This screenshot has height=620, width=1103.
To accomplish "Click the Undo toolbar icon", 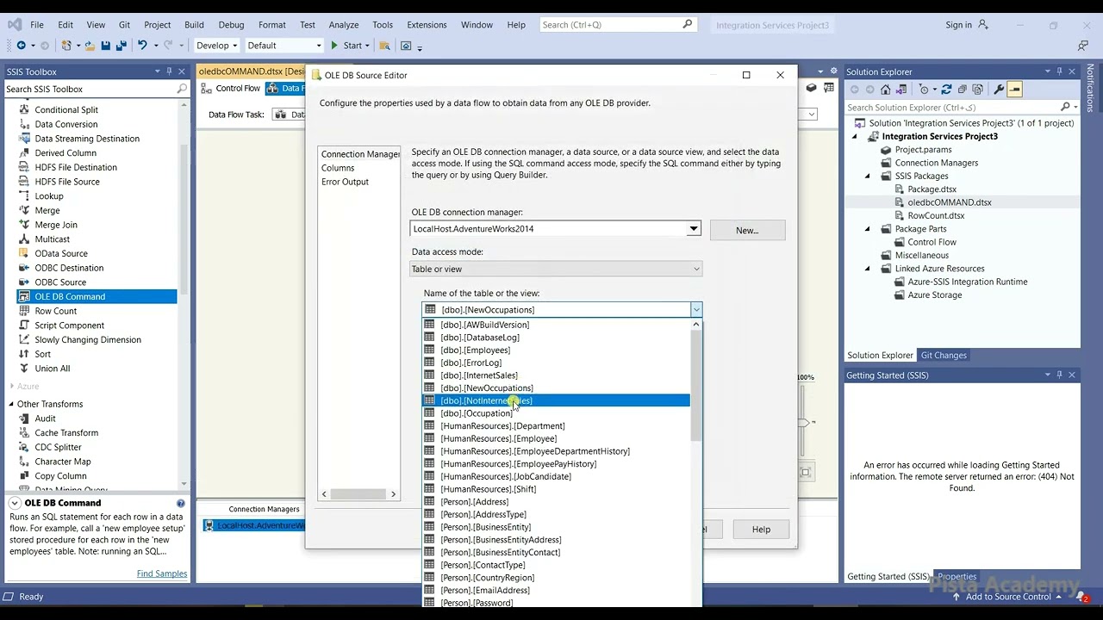I will 142,46.
